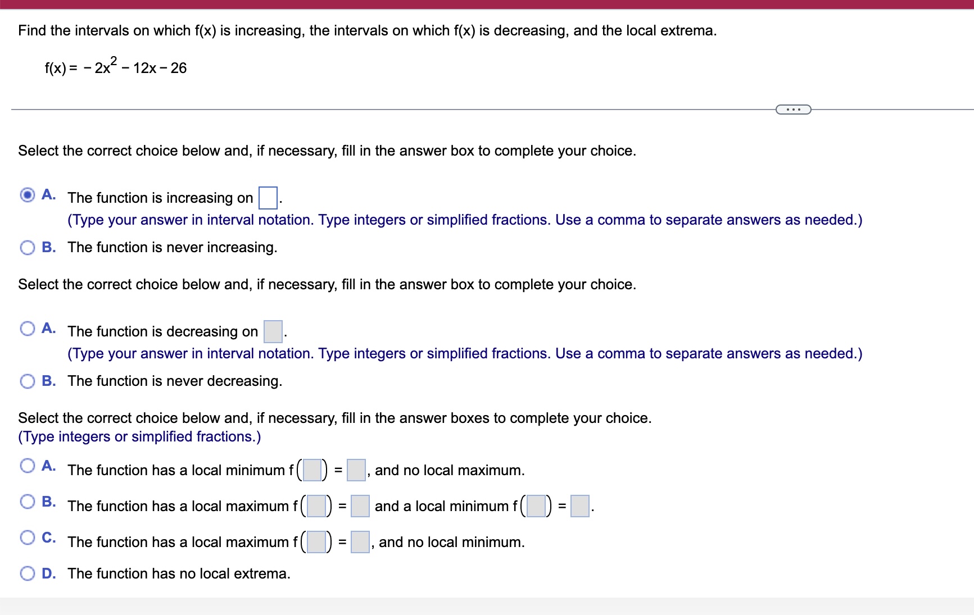Select choice D 'The function has no local extrema'
974x615 pixels.
point(27,573)
